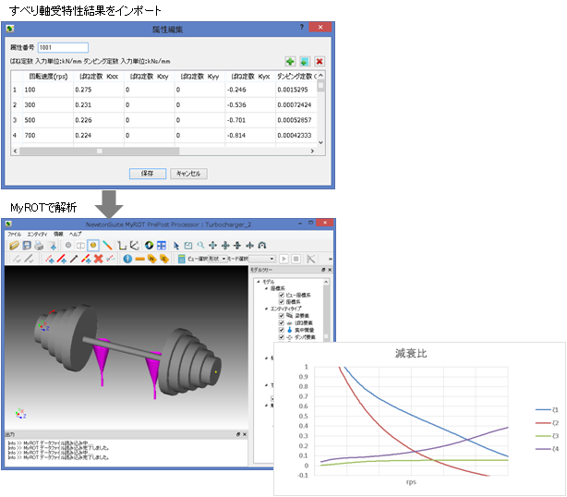Viewport: 567px width, 497px height.
Task: Click the ζ1 blue legend entry in chart
Action: tap(547, 410)
